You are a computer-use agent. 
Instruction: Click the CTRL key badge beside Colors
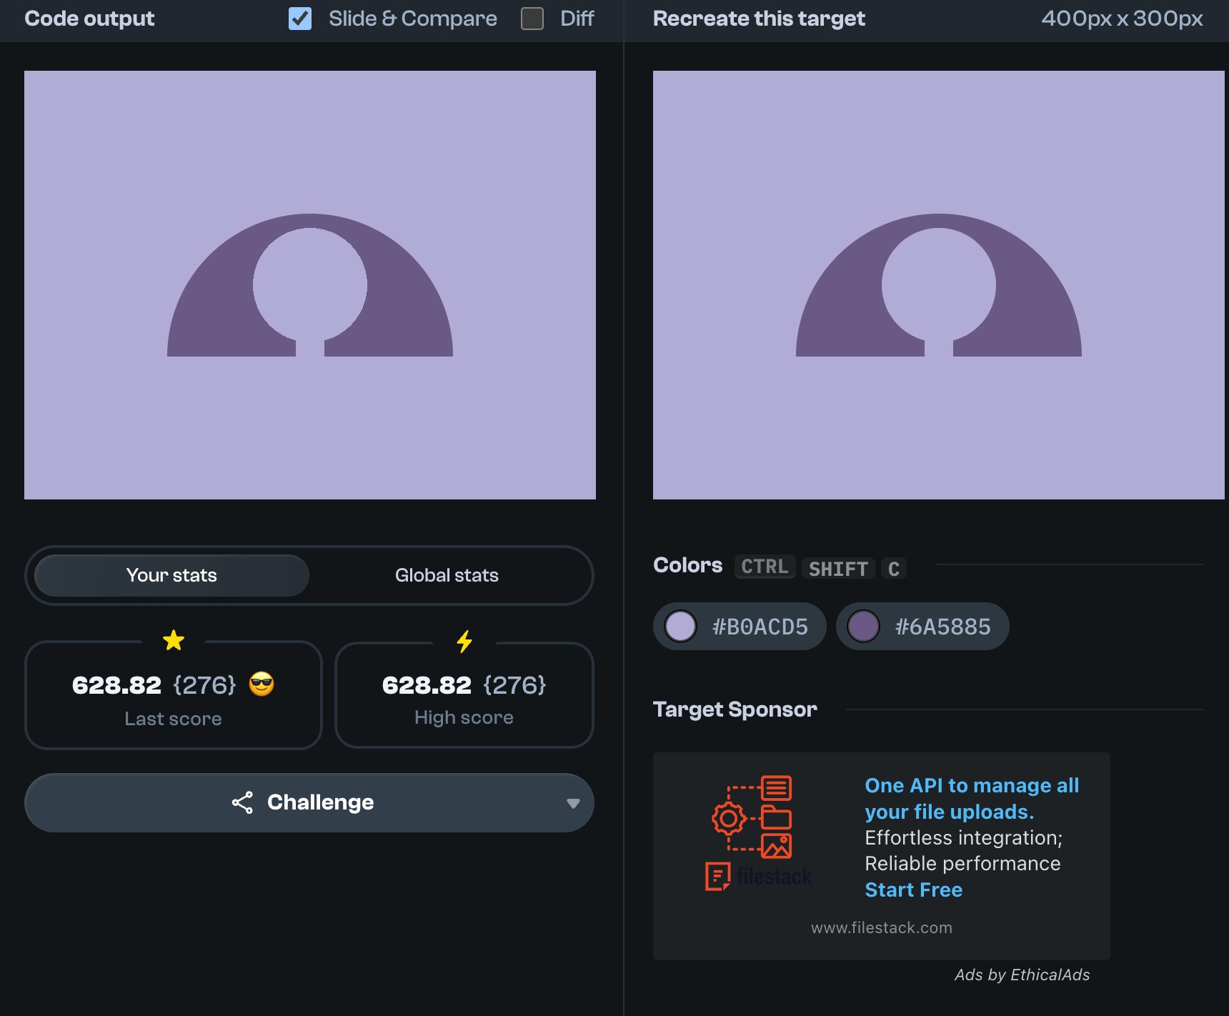tap(765, 567)
